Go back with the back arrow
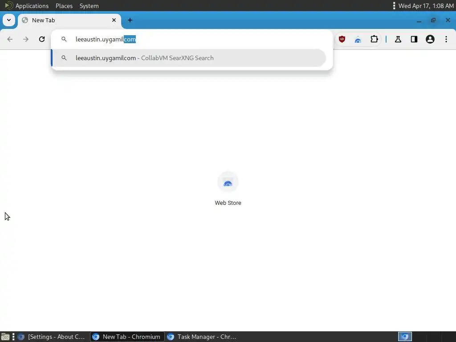This screenshot has height=342, width=456. pyautogui.click(x=10, y=39)
